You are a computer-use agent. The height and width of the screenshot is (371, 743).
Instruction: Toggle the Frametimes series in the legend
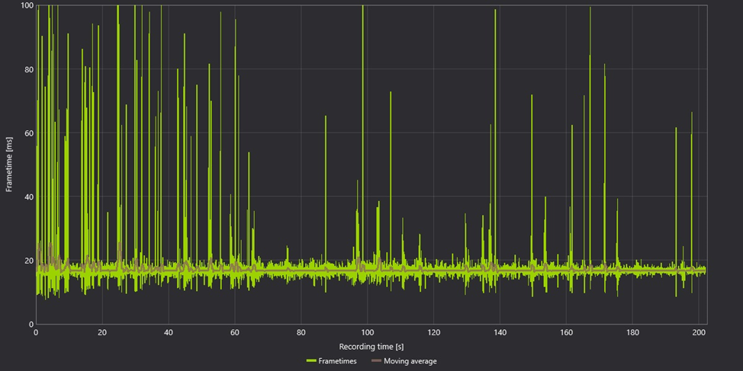coord(337,361)
